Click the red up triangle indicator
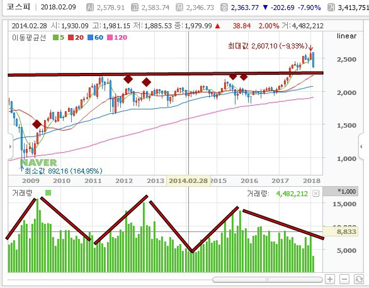The width and height of the screenshot is (369, 288). [217, 26]
